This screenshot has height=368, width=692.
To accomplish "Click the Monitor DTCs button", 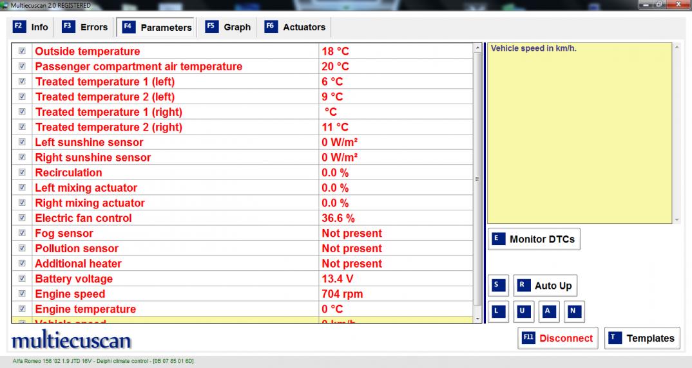I will point(534,239).
